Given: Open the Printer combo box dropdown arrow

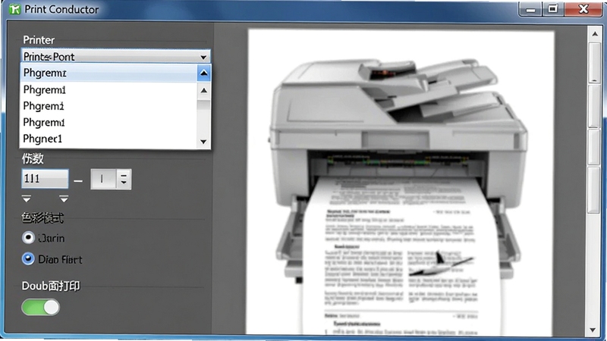Looking at the screenshot, I should (203, 57).
